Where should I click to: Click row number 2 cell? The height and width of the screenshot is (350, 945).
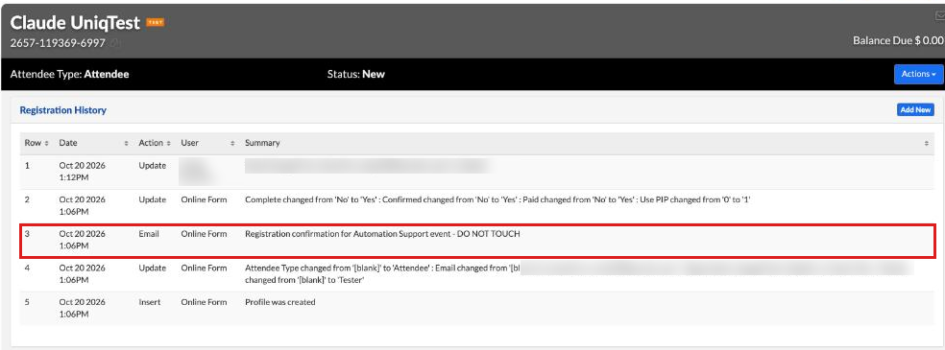pos(27,199)
